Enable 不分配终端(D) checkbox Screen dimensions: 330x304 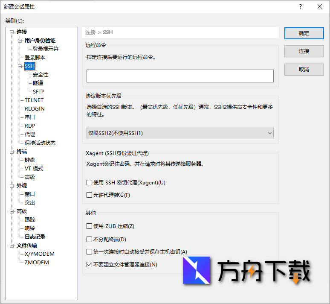pos(89,239)
